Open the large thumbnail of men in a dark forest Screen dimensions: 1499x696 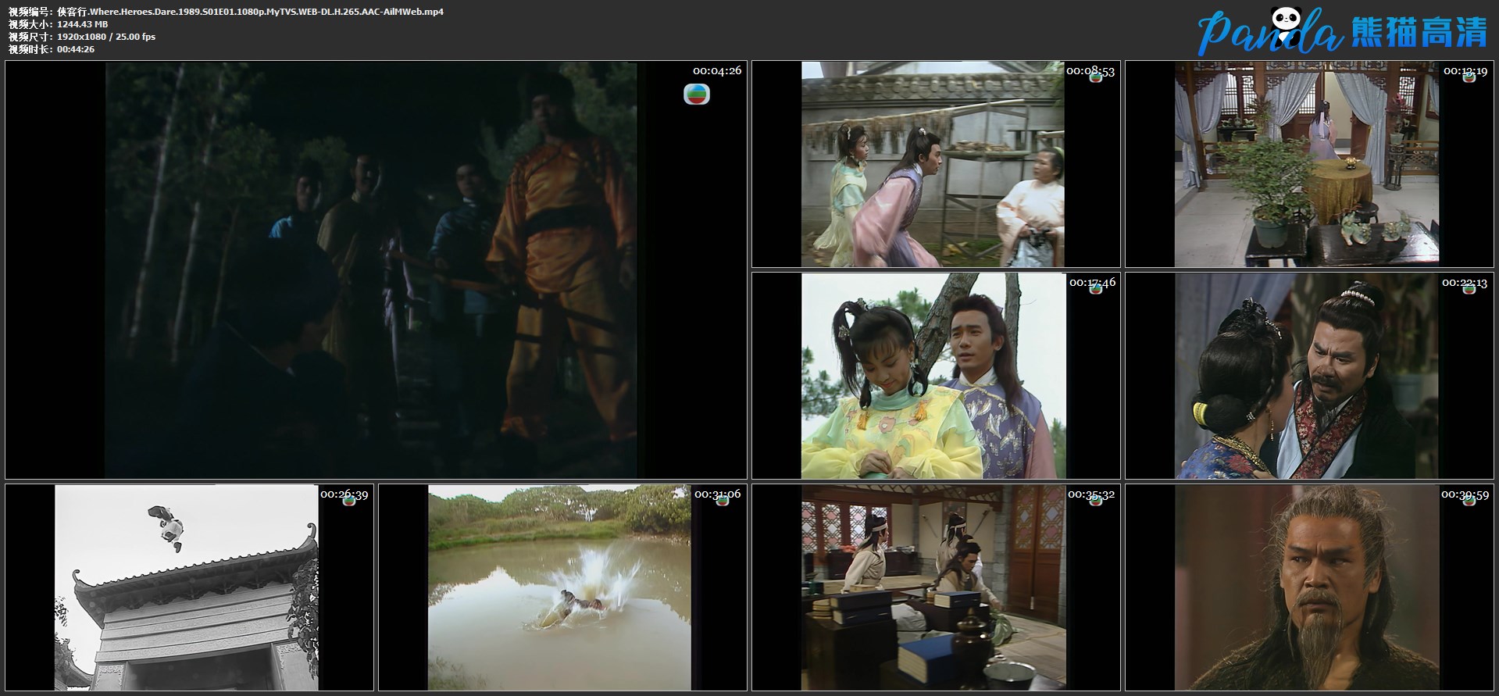(x=376, y=269)
